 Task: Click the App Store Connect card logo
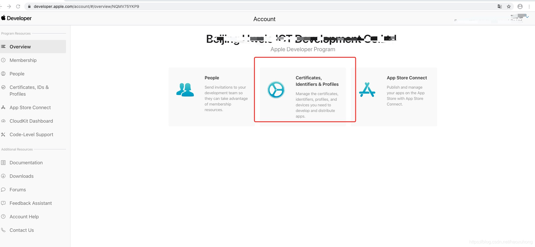click(367, 90)
